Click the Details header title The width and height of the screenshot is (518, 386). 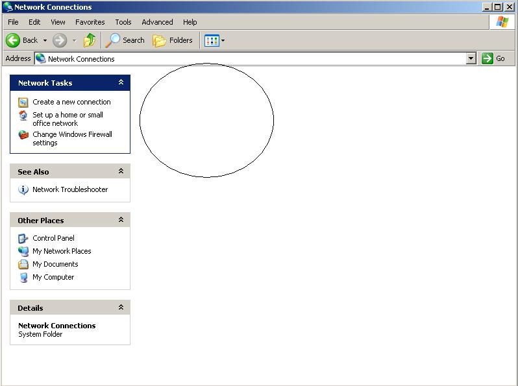click(x=31, y=308)
